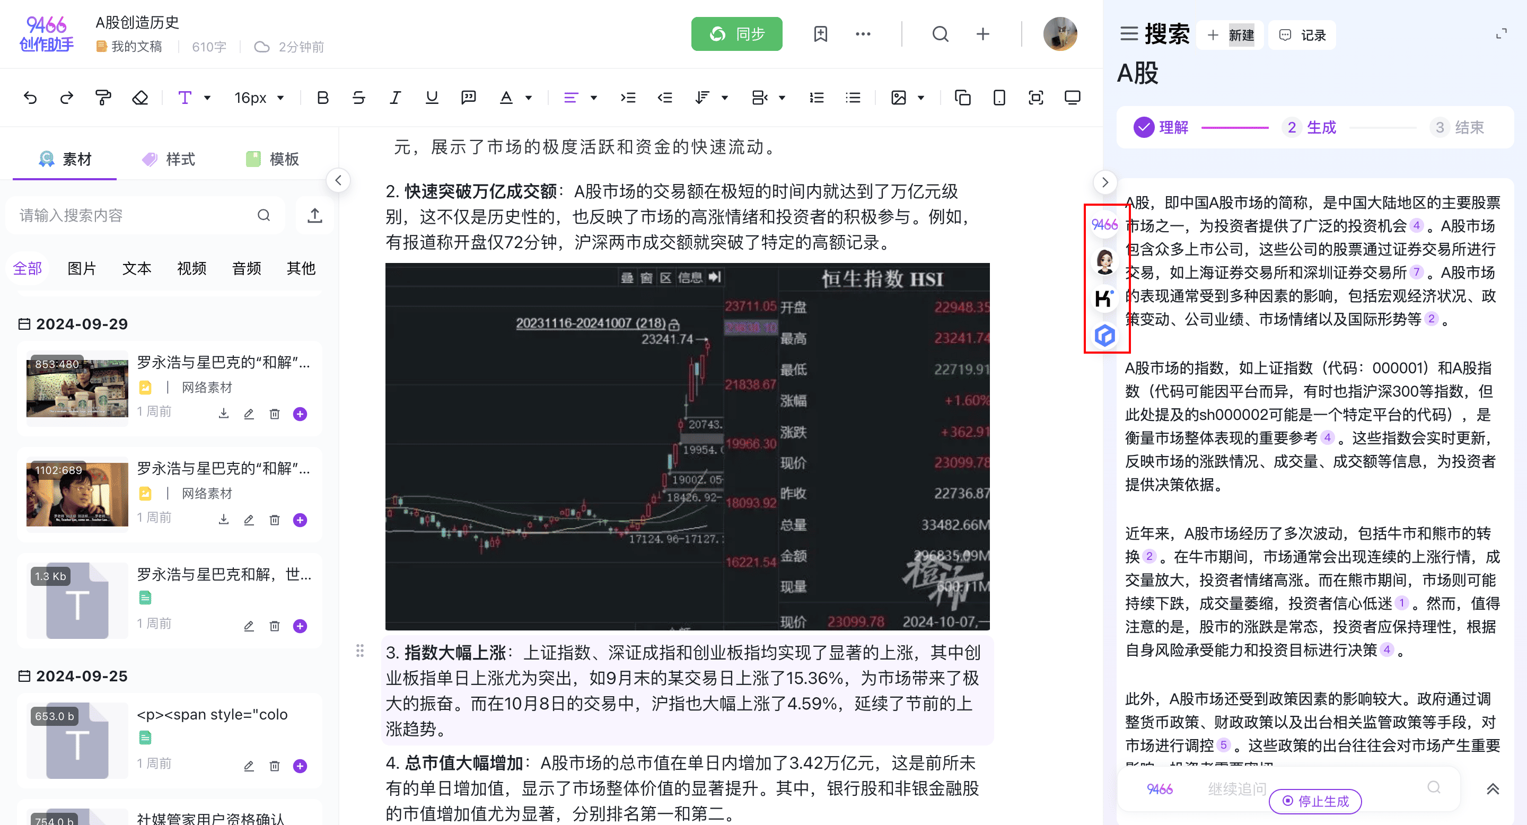
Task: Click the 新建 button in search panel
Action: (1231, 35)
